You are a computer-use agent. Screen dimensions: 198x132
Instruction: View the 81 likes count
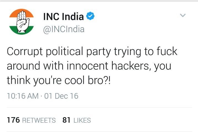coord(66,120)
